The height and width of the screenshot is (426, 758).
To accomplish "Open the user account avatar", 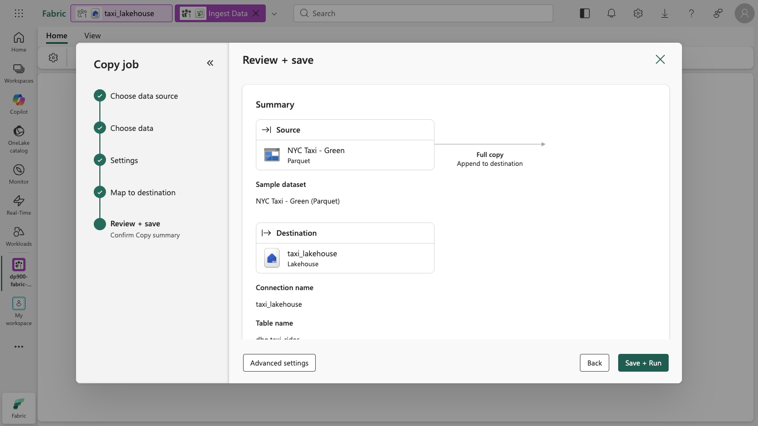I will tap(744, 13).
